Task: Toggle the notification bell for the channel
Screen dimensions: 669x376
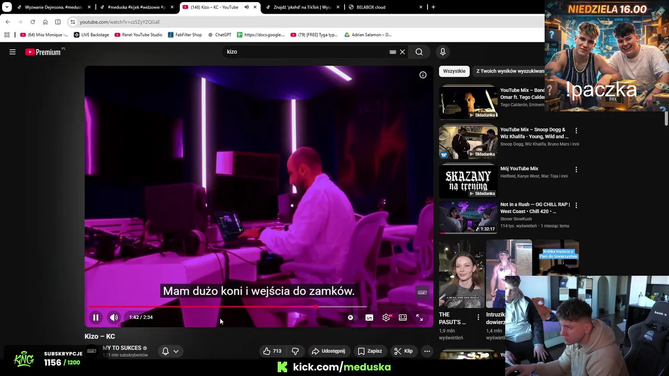Action: point(165,351)
